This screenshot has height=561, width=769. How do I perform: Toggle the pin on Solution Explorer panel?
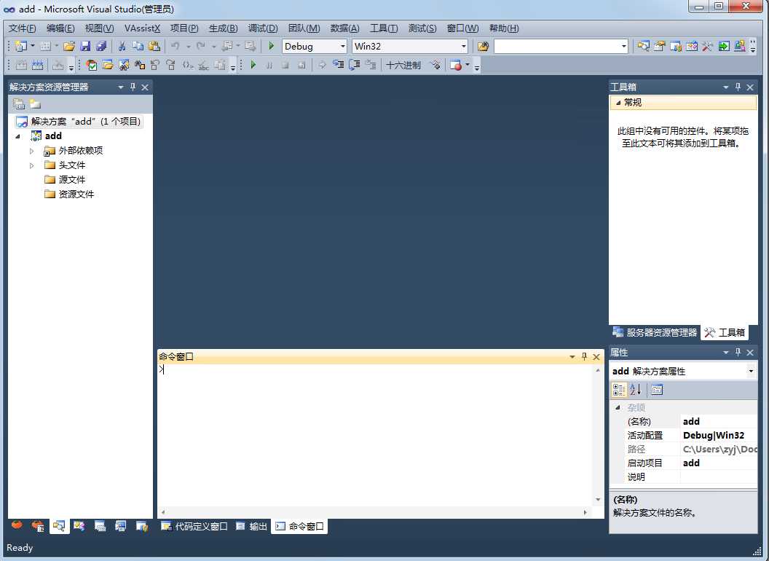click(133, 87)
